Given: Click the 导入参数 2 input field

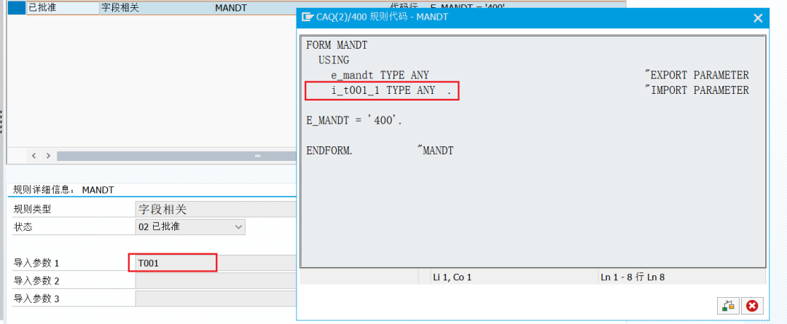Looking at the screenshot, I should click(216, 280).
